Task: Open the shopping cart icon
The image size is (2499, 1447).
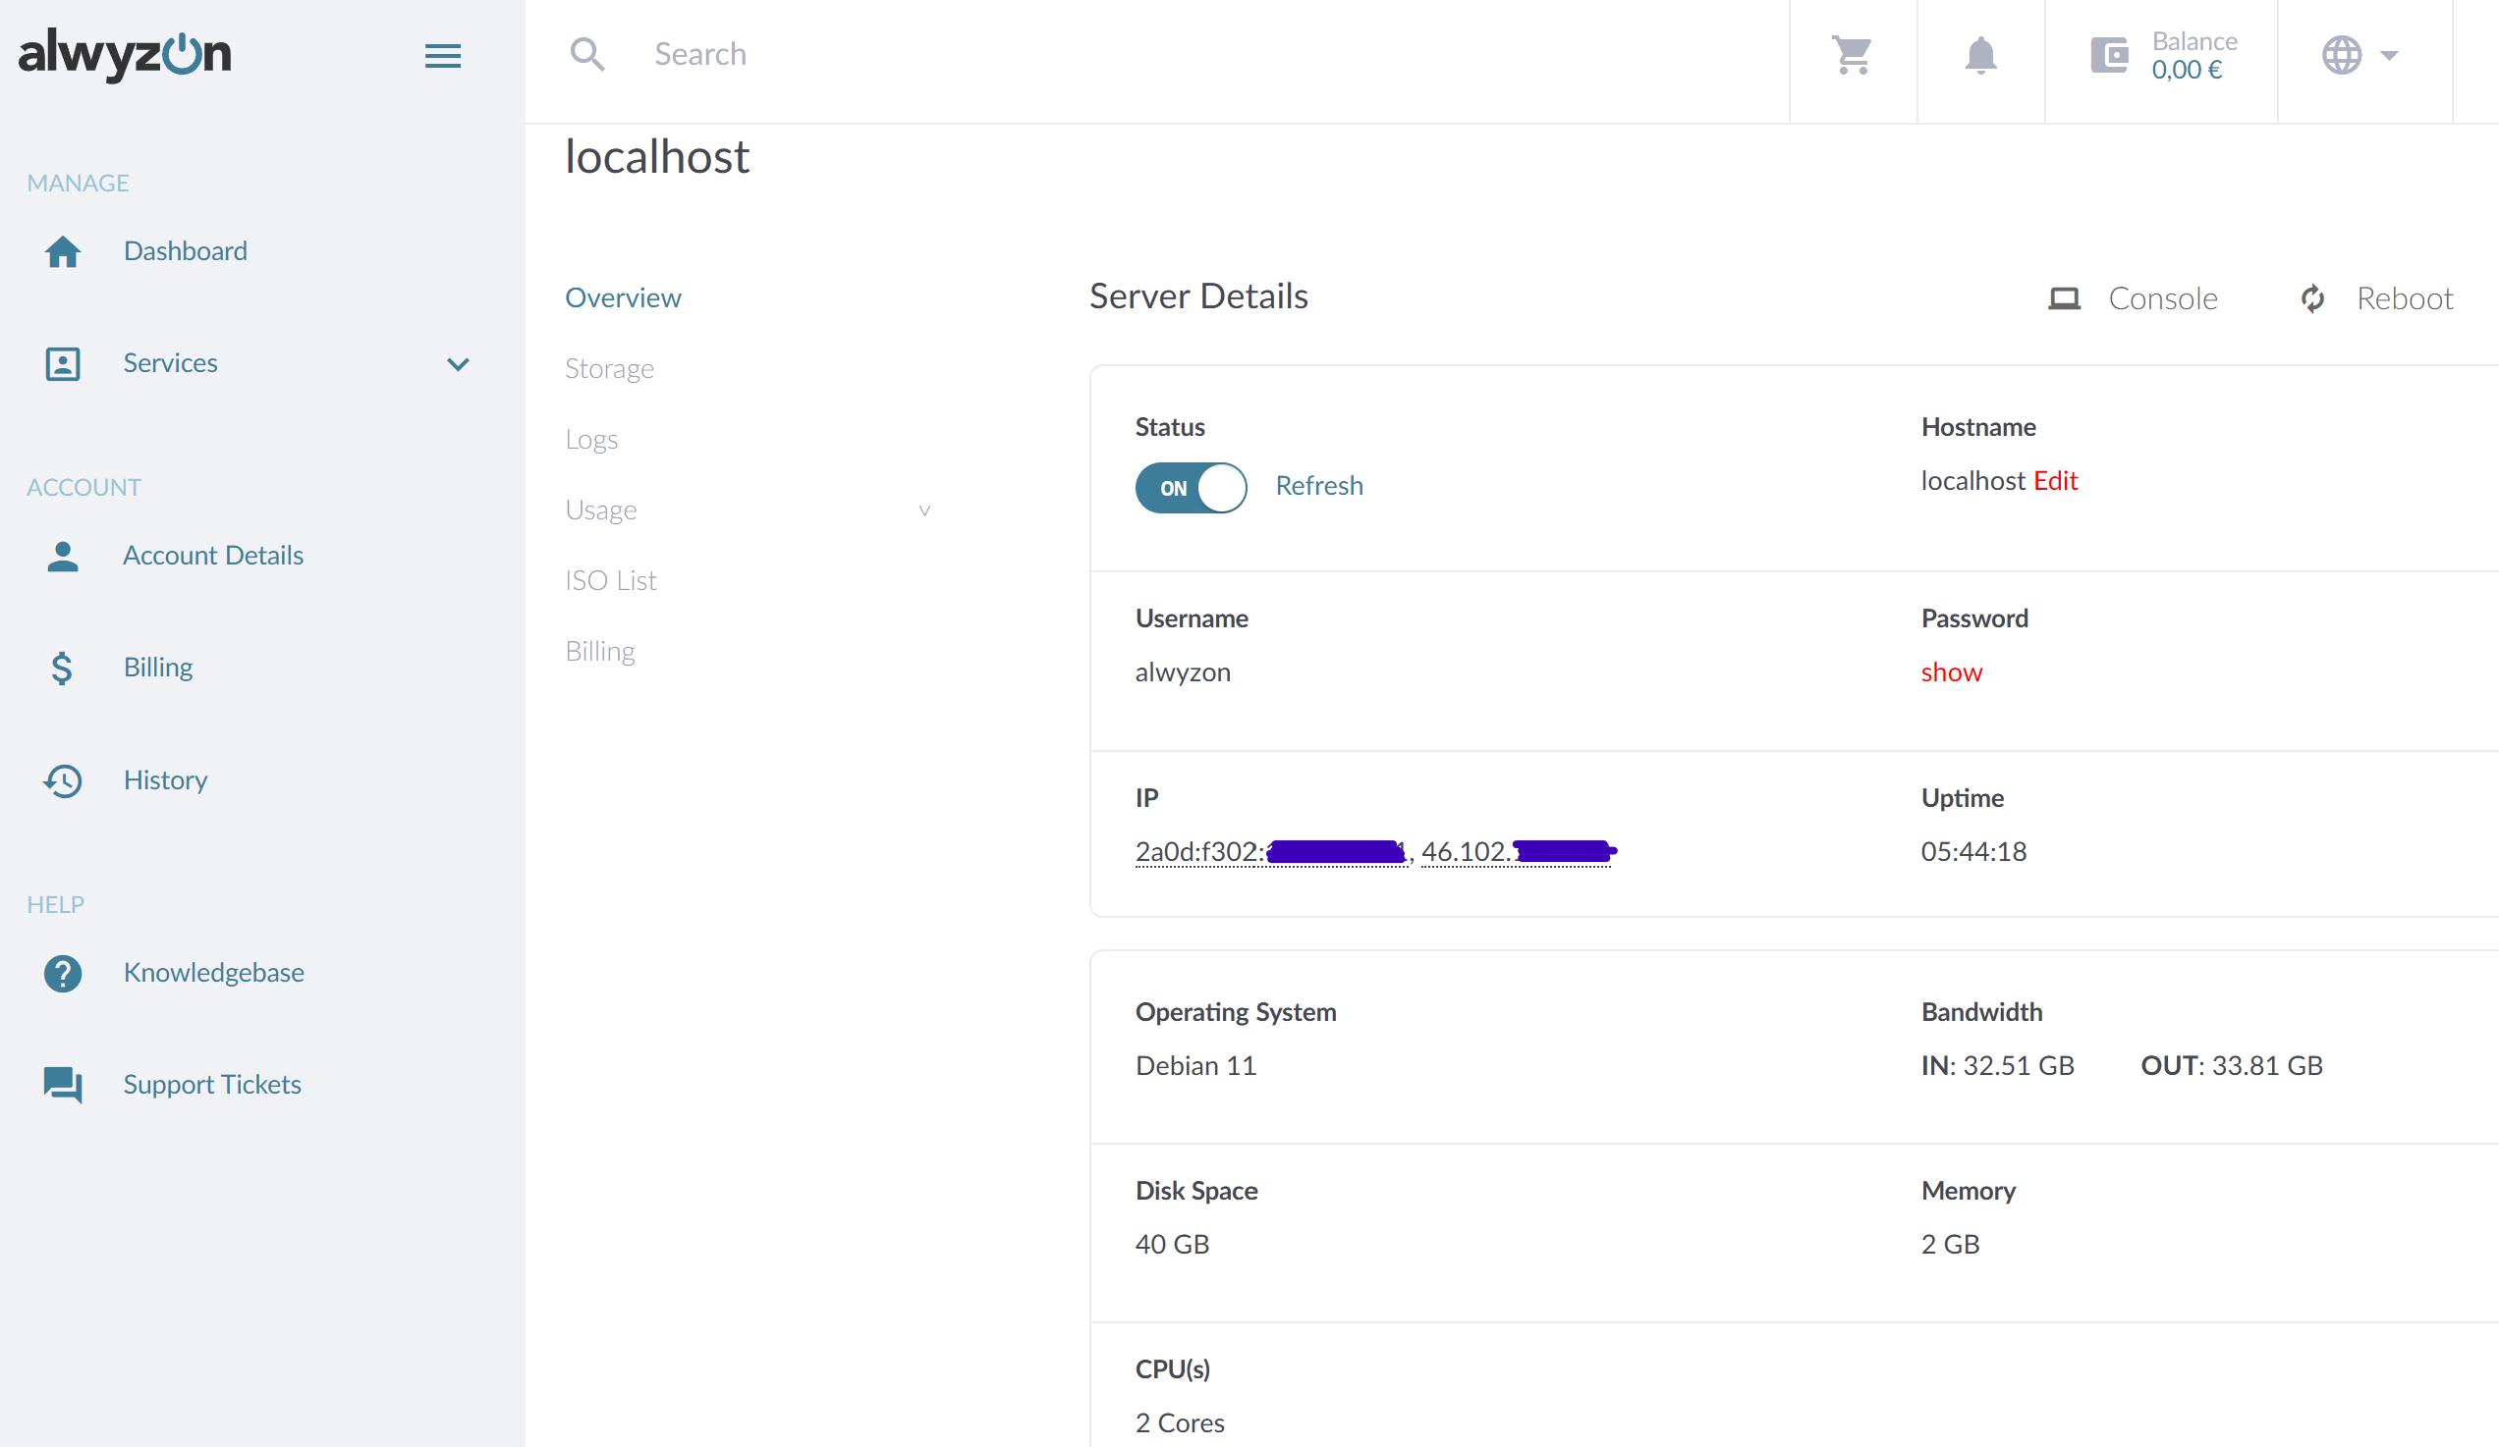Action: [1852, 56]
